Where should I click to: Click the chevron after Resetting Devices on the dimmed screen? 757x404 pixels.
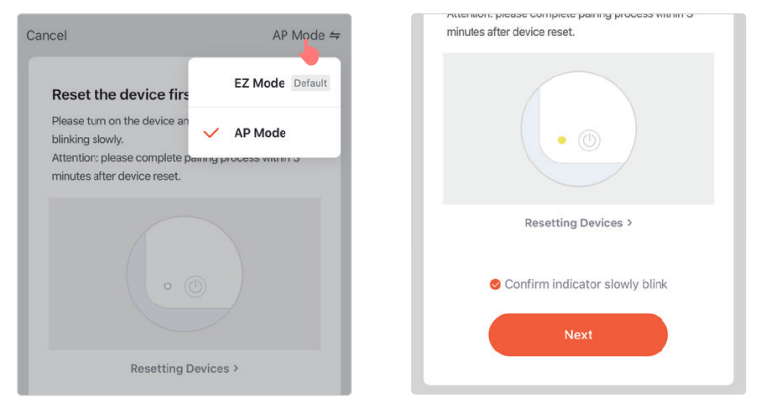[x=236, y=369]
